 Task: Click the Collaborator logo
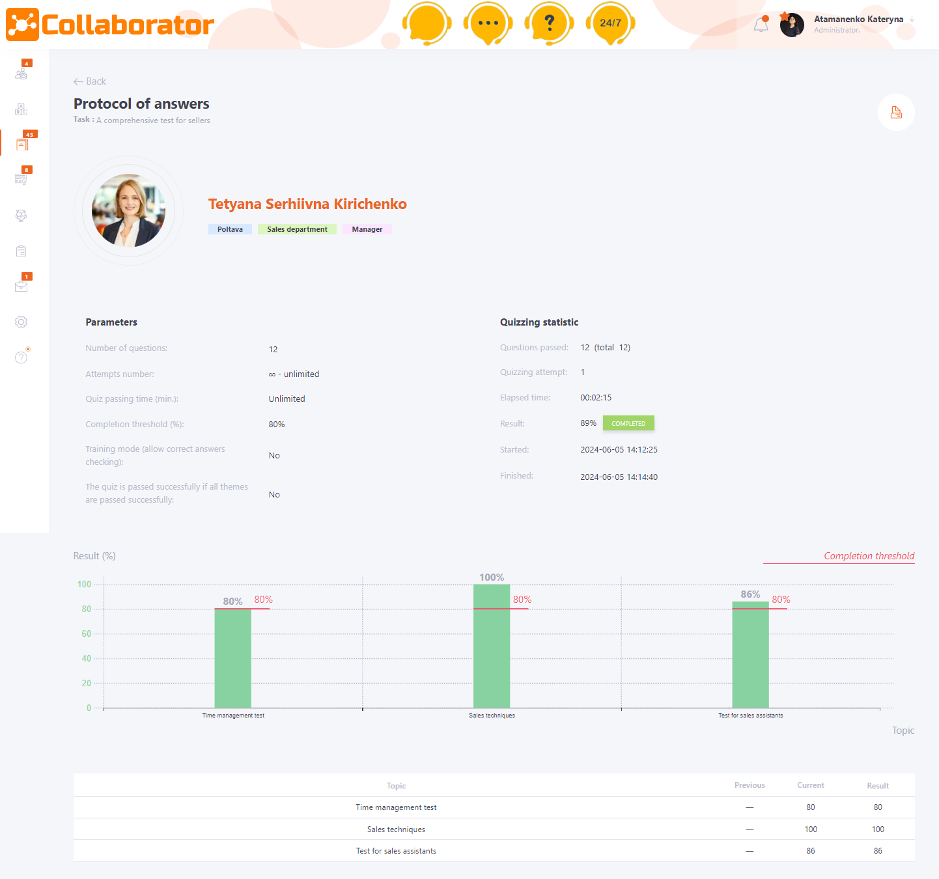[x=110, y=25]
